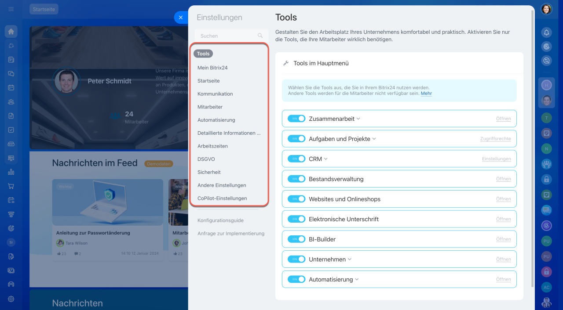Viewport: 563px width, 310px height.
Task: Open the bar chart analytics icon in sidebar
Action: click(x=11, y=172)
